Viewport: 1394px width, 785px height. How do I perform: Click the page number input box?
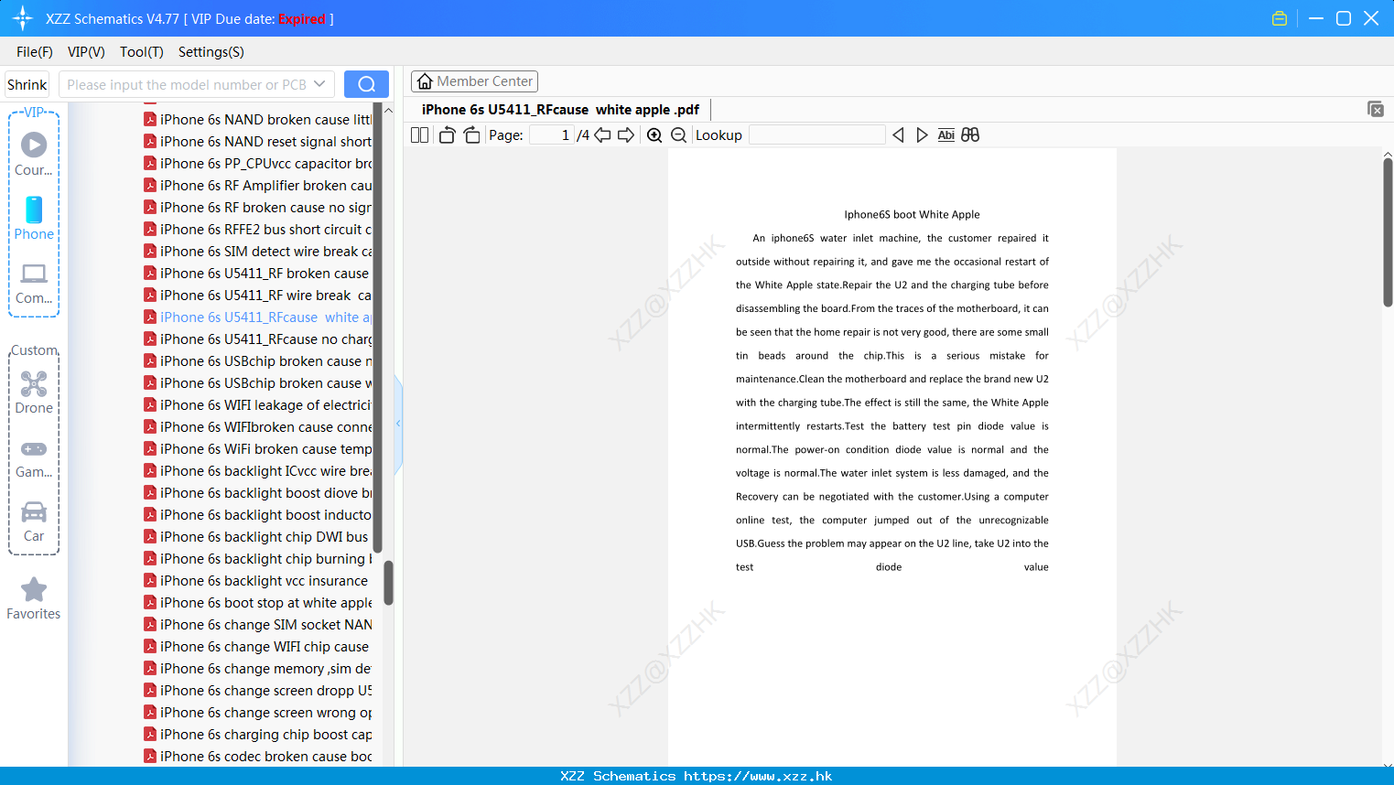point(551,135)
